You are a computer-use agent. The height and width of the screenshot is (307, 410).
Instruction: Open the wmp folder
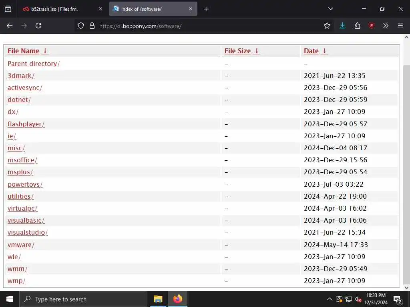click(x=16, y=281)
